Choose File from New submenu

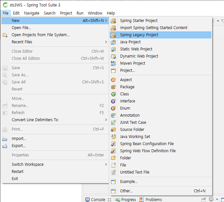pyautogui.click(x=161, y=165)
